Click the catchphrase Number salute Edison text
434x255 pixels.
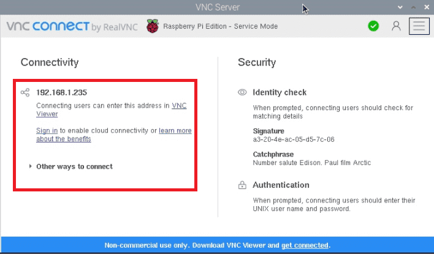click(x=312, y=163)
